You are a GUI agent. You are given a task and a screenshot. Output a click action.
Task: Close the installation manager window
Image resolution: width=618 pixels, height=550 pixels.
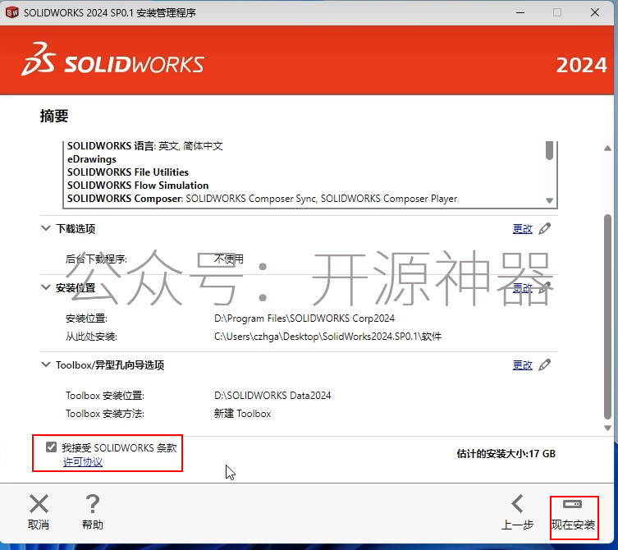click(595, 12)
